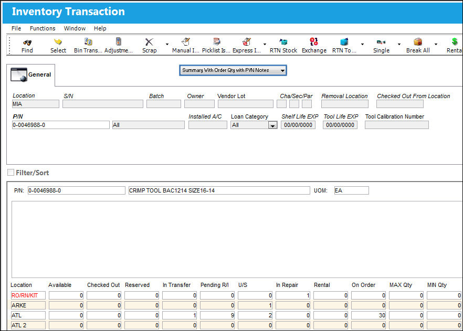Screen dimensions: 463x331
Task: Click the S/N input field
Action: tap(103, 104)
